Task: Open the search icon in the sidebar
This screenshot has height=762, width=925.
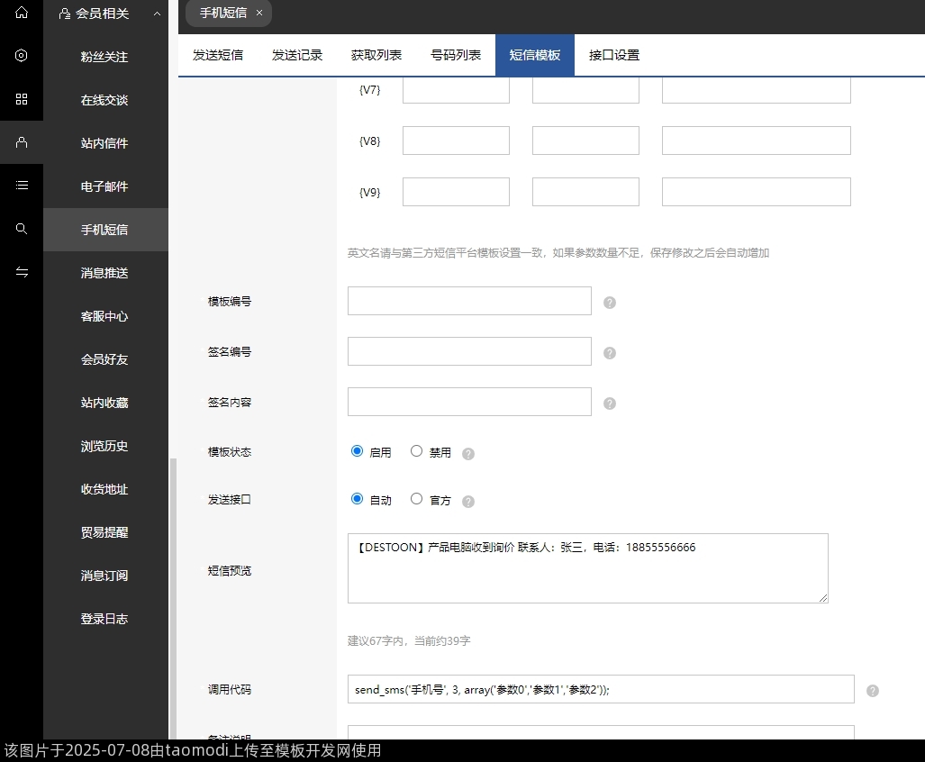Action: point(22,229)
